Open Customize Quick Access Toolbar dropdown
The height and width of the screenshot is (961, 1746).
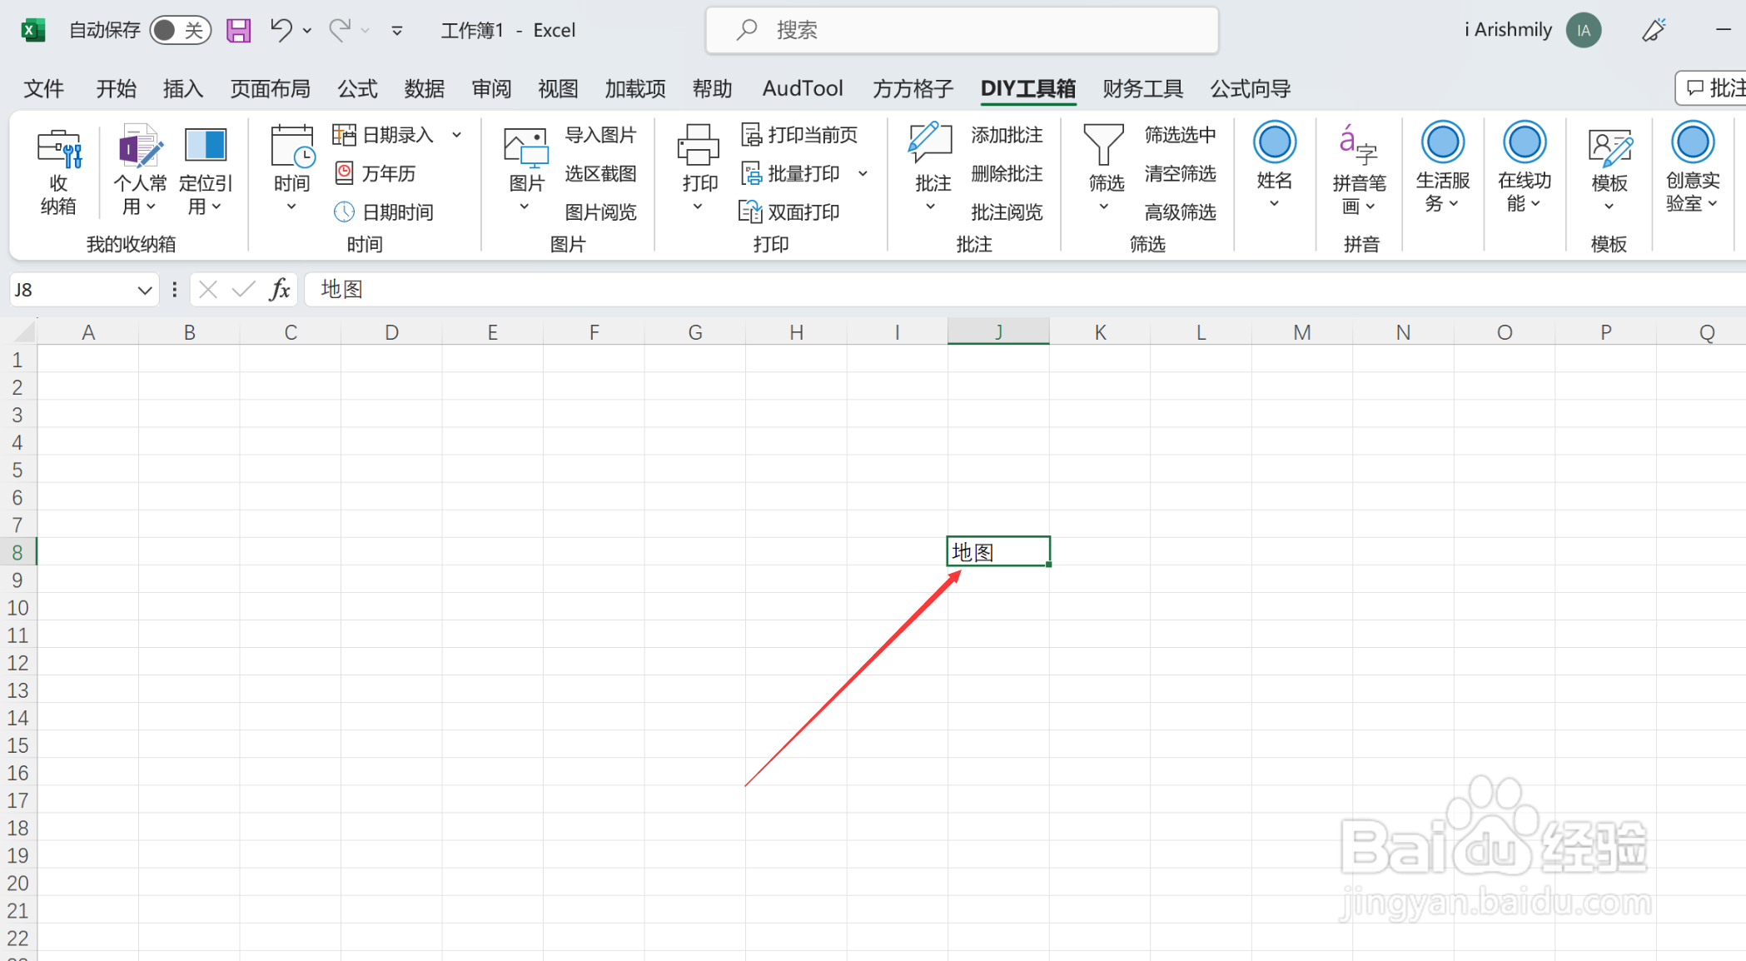(x=397, y=31)
